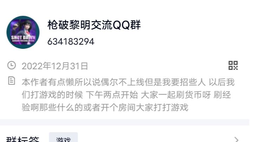Click 大家一起刷货币呀 in the description
Viewport: 253px width, 142px height.
click(176, 95)
